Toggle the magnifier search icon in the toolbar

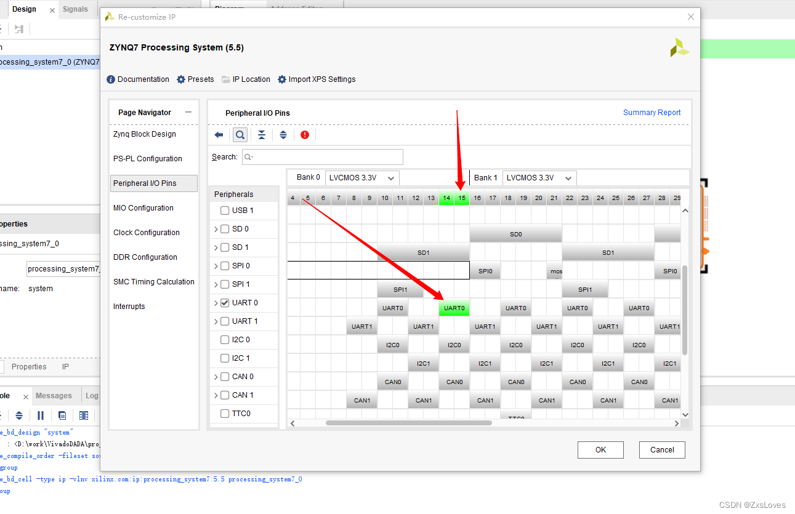tap(240, 135)
